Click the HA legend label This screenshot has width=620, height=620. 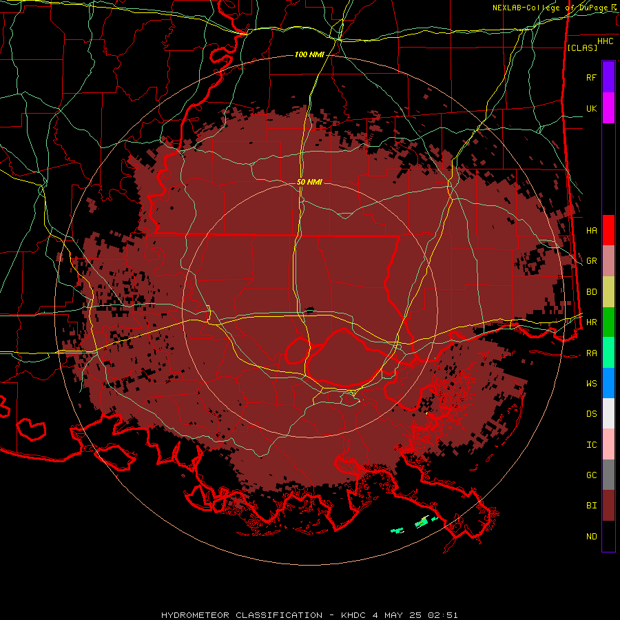tap(592, 230)
